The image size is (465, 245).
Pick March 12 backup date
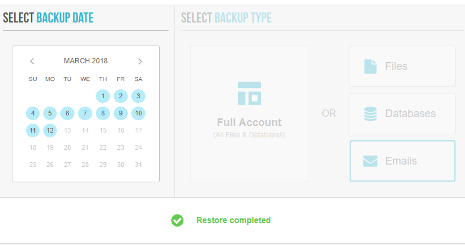50,131
